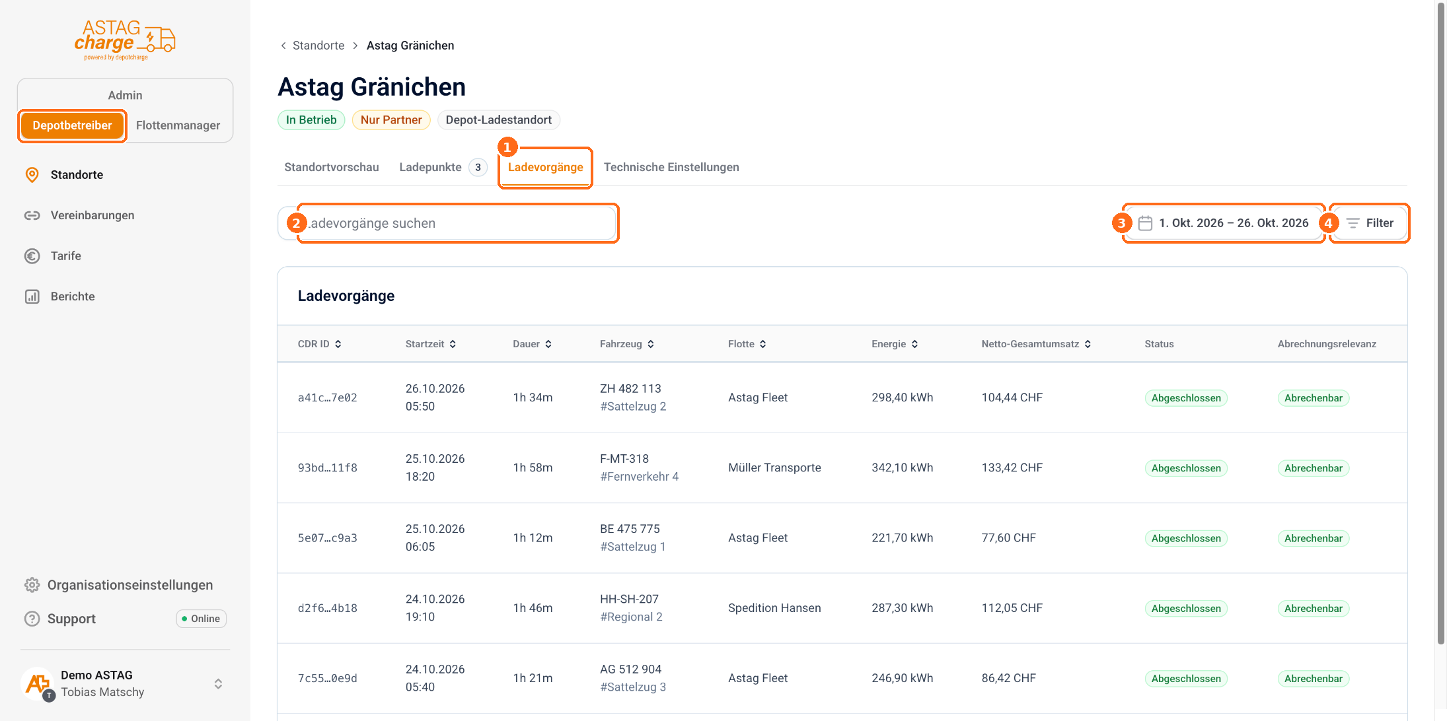Open the Standortvorschau tab
This screenshot has height=721, width=1447.
click(x=332, y=167)
